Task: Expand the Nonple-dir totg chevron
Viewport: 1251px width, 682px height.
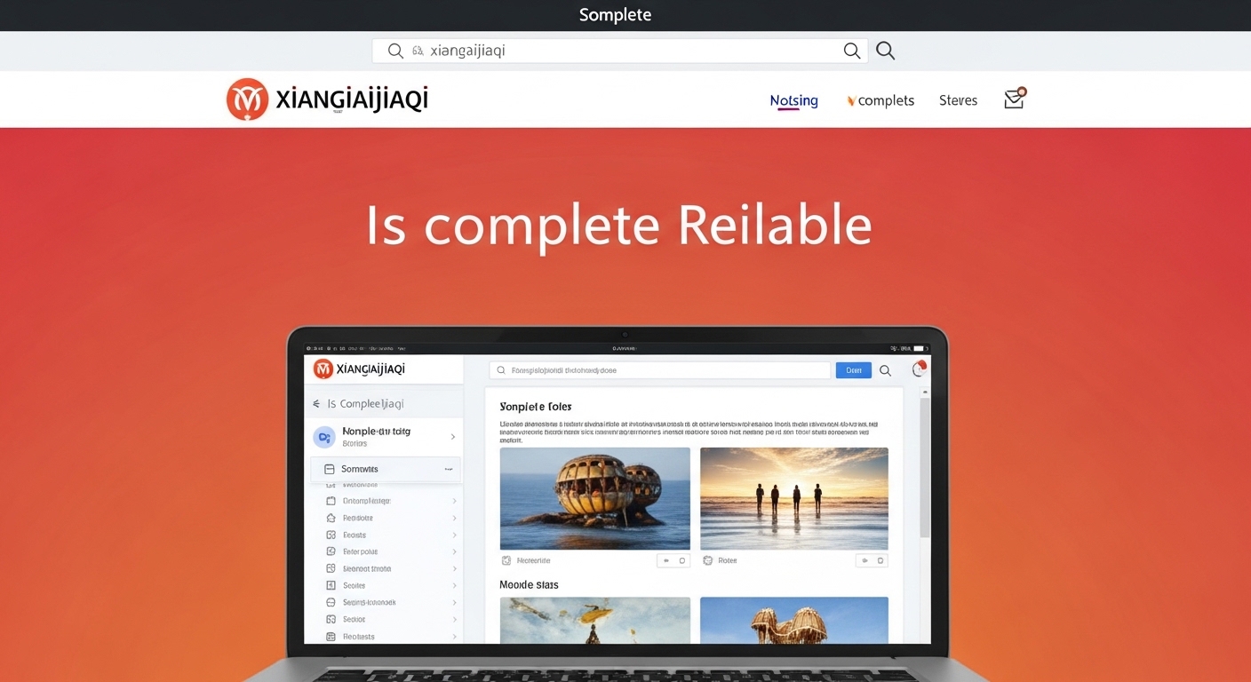Action: (x=453, y=437)
